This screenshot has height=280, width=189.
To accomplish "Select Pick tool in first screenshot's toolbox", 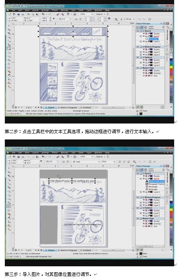I will tap(9, 26).
